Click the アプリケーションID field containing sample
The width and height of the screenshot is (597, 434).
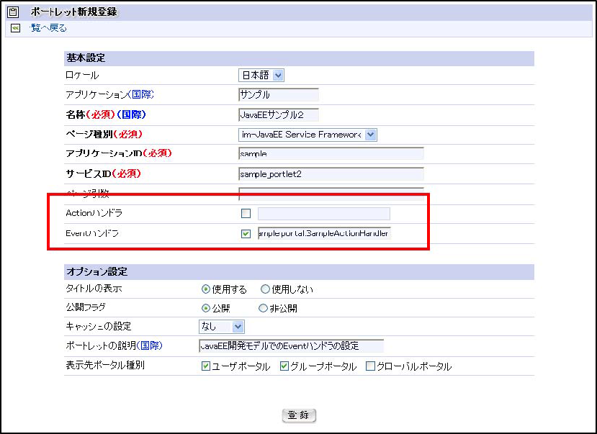[x=331, y=154]
